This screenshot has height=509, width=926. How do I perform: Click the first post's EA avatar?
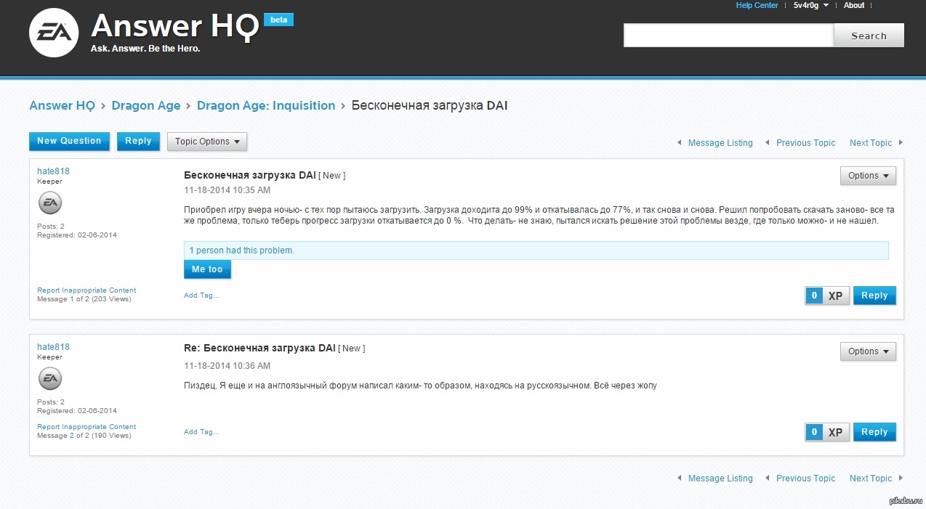click(50, 203)
